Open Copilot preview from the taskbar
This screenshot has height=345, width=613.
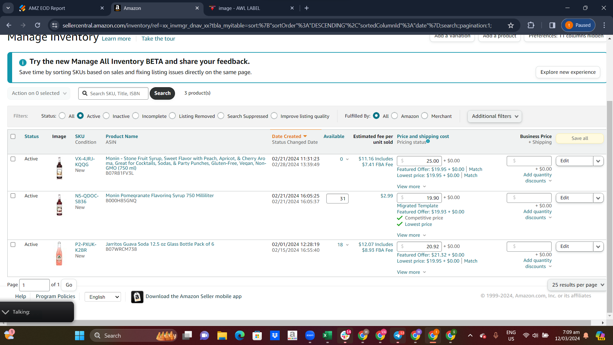tap(600, 335)
